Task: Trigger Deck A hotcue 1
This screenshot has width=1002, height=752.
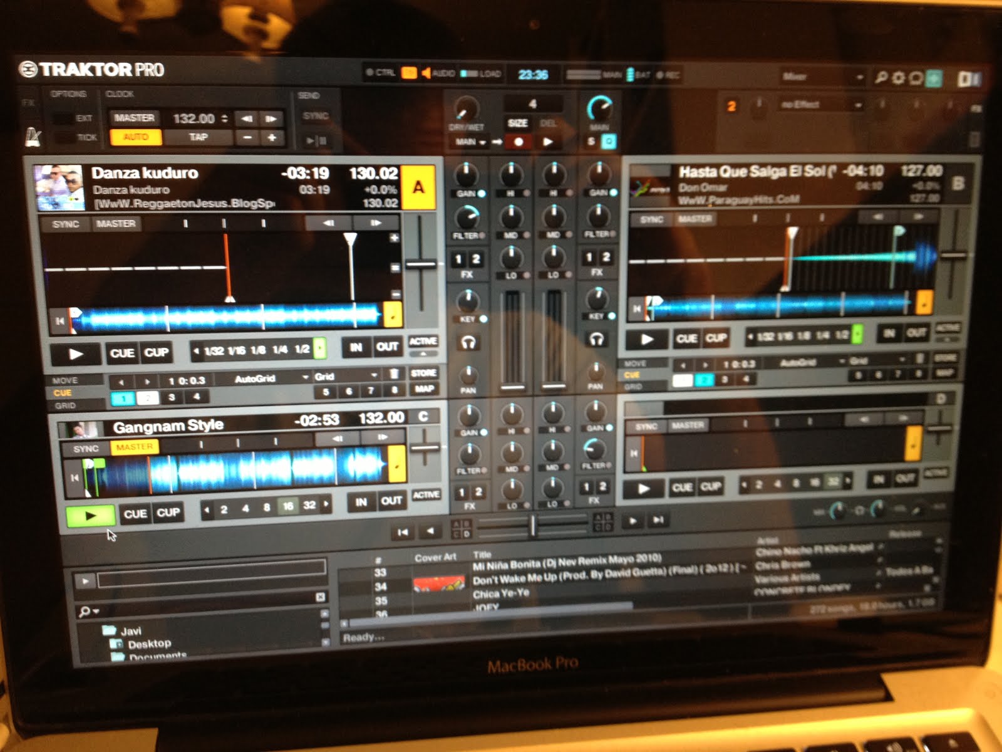Action: pos(123,398)
